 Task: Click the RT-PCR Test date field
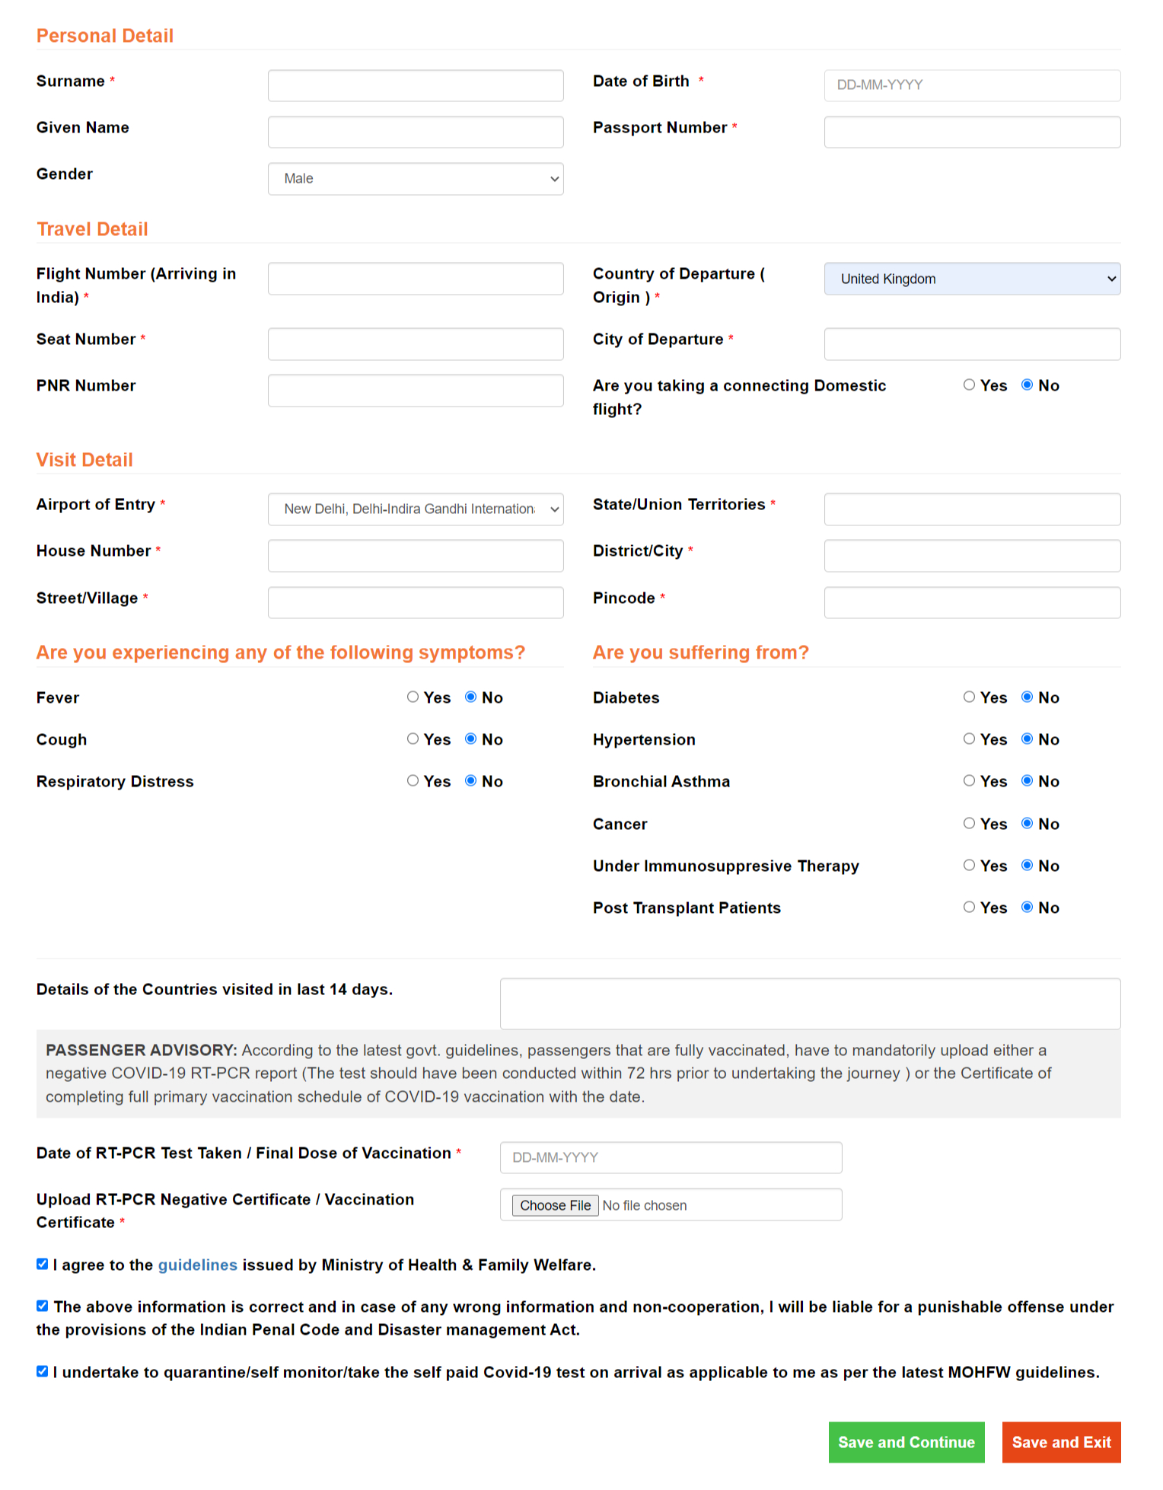(671, 1158)
